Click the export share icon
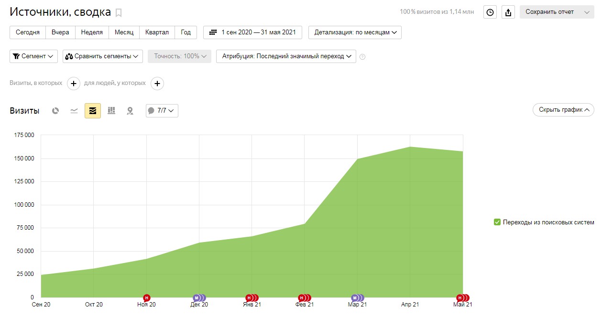 [x=508, y=12]
